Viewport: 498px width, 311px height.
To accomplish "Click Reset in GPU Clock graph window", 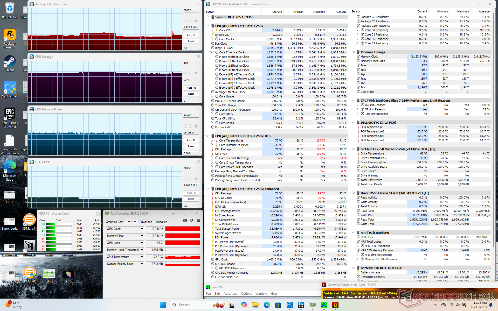I will [x=191, y=199].
